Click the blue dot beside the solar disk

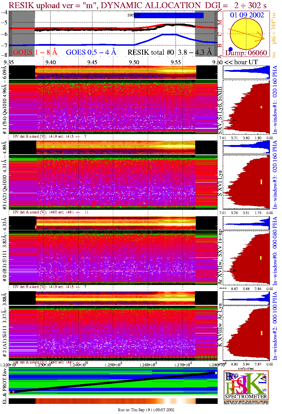coord(231,49)
